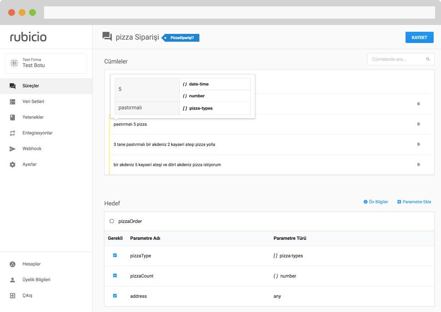This screenshot has width=441, height=312.
Task: Click the Süreçler chat icon in sidebar
Action: [12, 86]
